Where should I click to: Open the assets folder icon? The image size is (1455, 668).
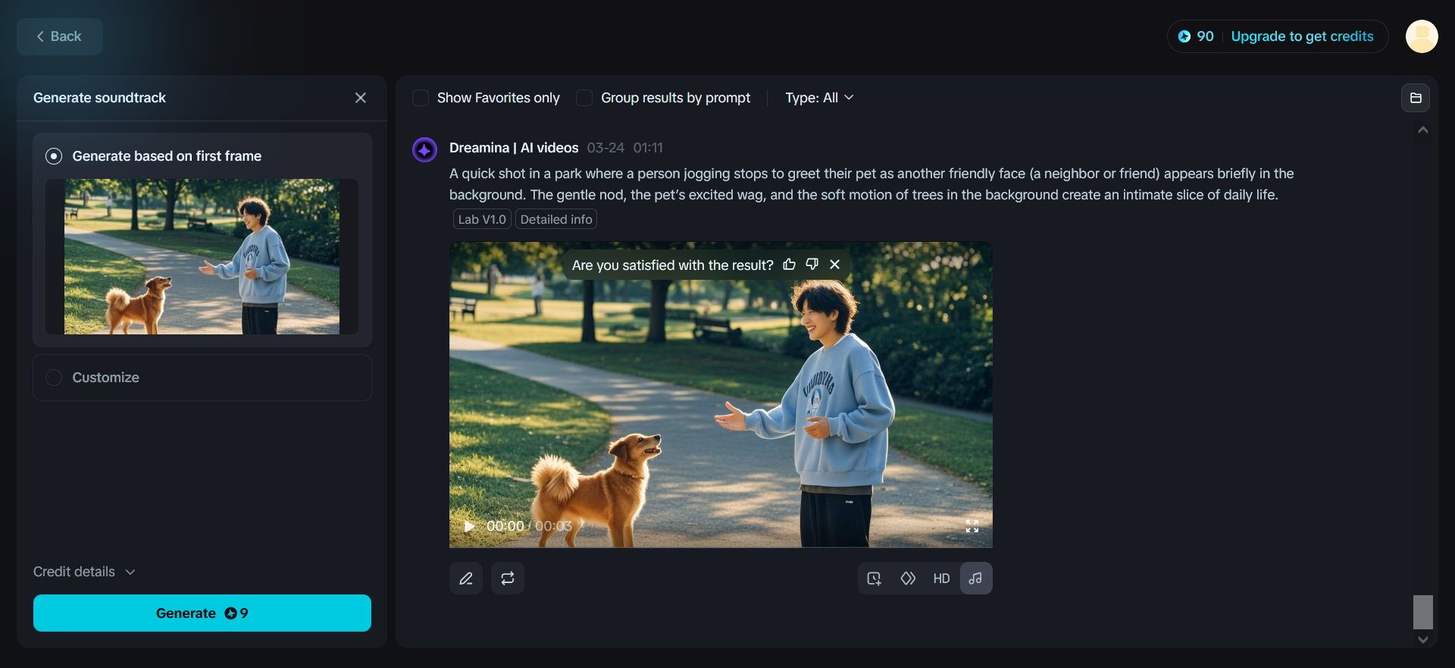(x=1416, y=98)
